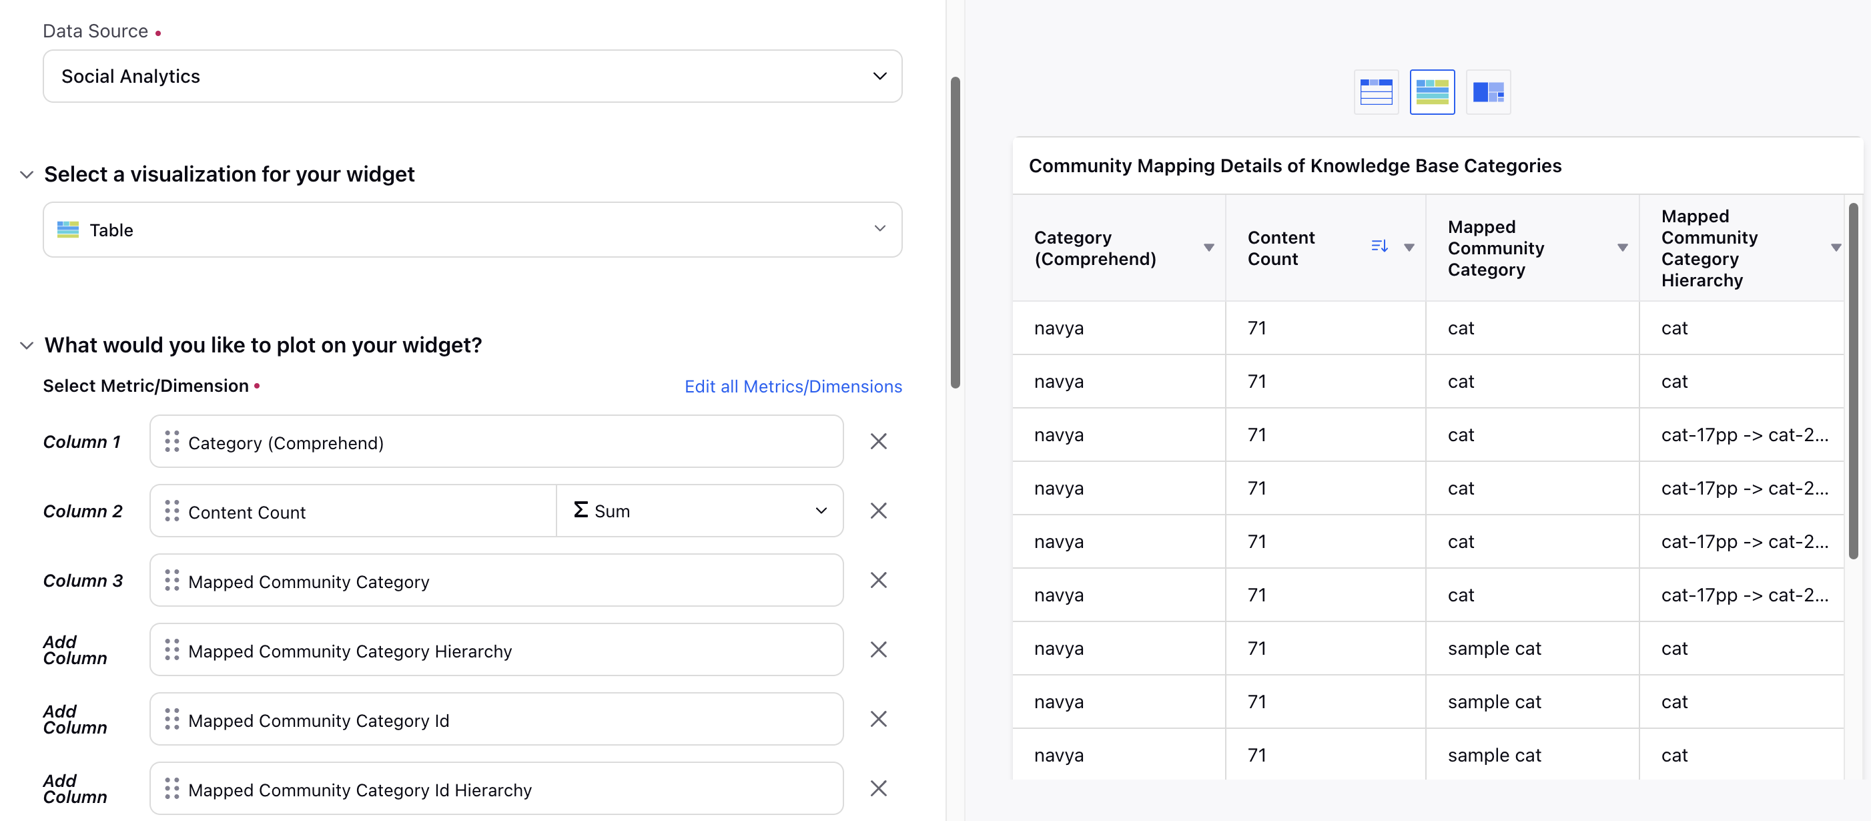
Task: Click the '71' in the first table row
Action: coord(1256,328)
